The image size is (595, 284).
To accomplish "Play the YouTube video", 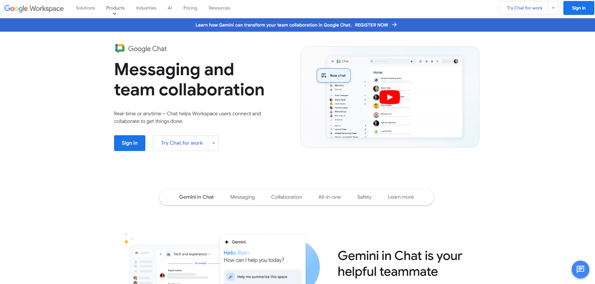I will [x=390, y=97].
